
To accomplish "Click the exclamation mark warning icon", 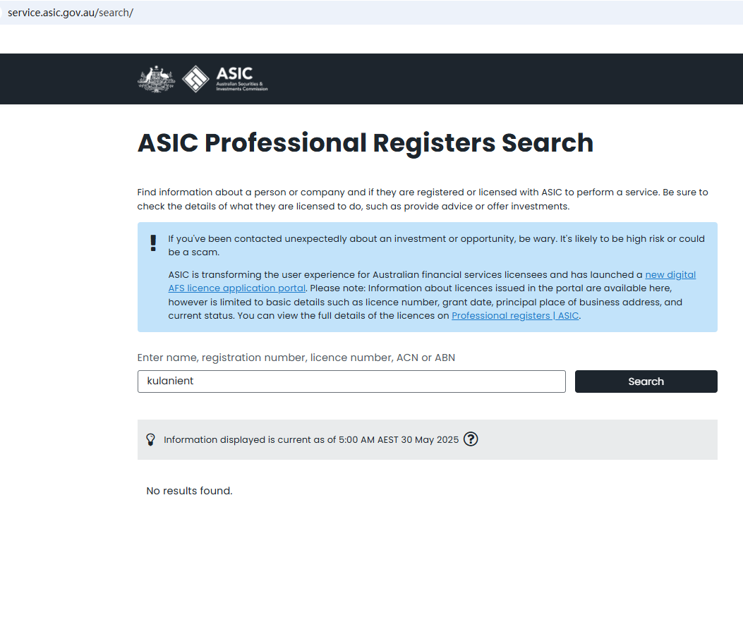I will coord(153,243).
